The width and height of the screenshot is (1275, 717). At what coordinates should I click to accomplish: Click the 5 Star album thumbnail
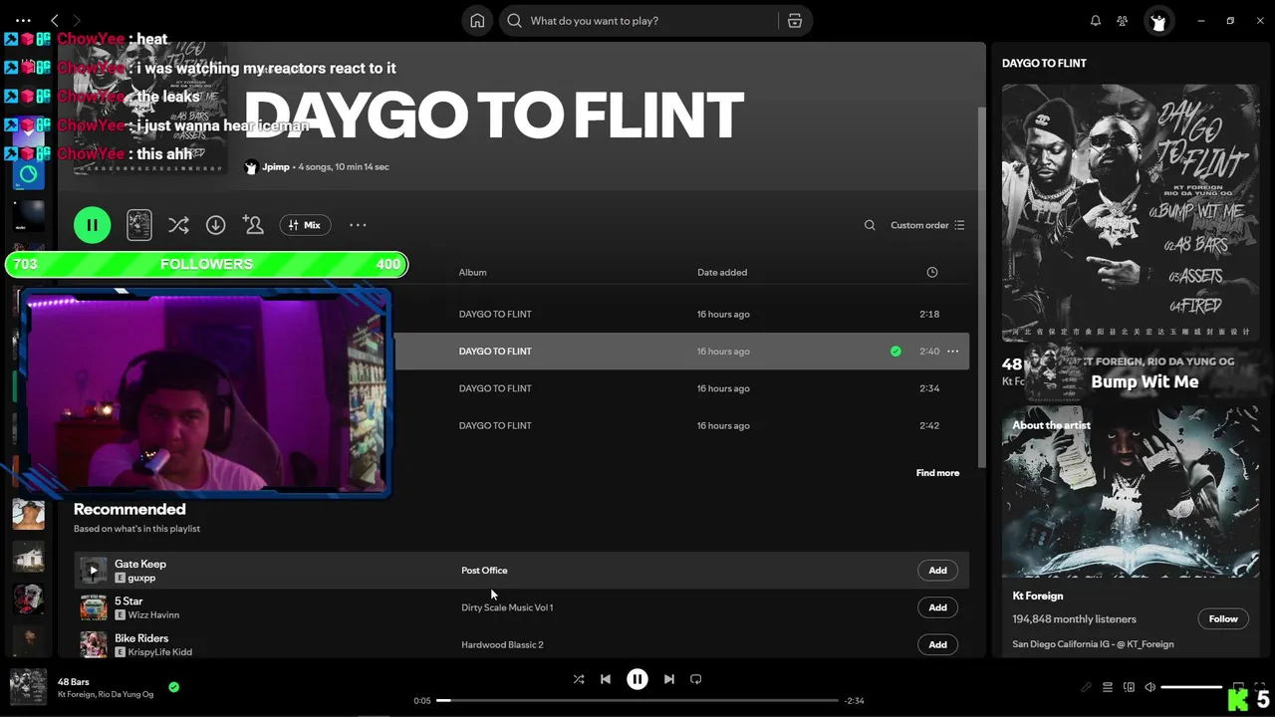[x=93, y=607]
